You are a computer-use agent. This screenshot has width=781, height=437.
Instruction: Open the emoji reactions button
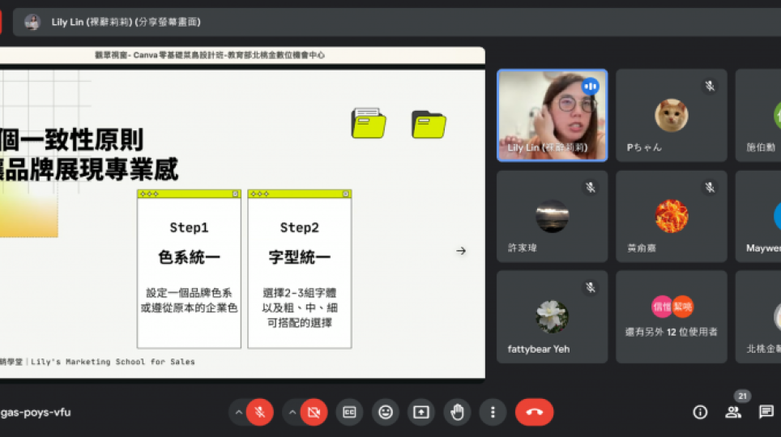(x=386, y=412)
